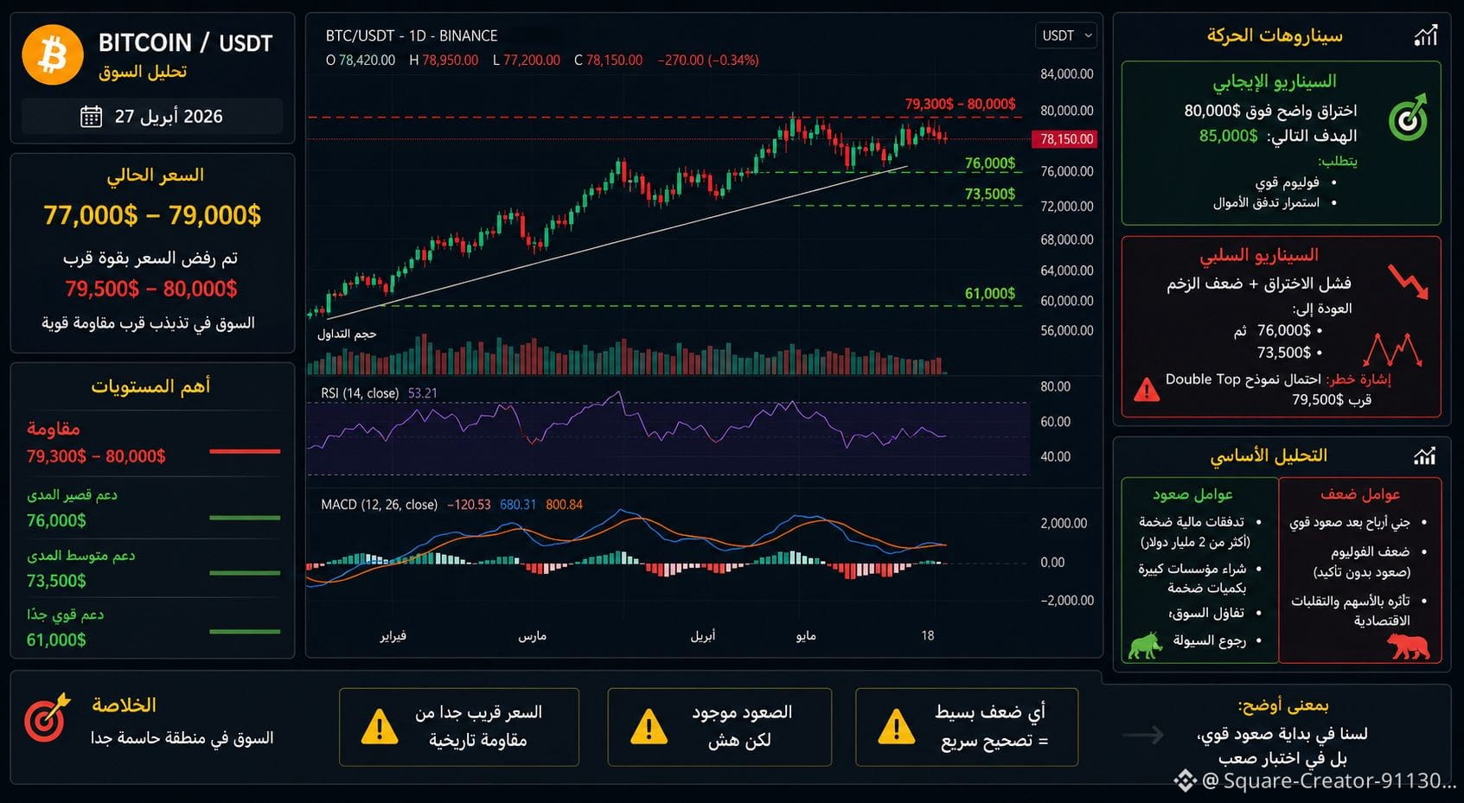The width and height of the screenshot is (1464, 803).
Task: Click chart icon beside التحليل الأساسي
Action: coord(1424,456)
